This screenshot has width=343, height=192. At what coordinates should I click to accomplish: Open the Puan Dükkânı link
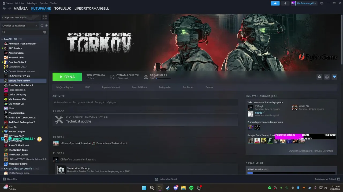coord(139,87)
